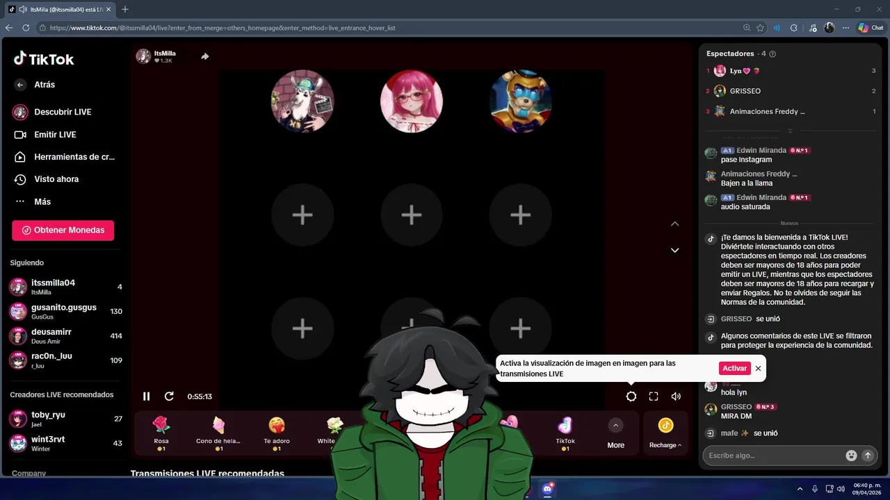The height and width of the screenshot is (500, 890).
Task: Send a Te adoro gift
Action: 277,434
